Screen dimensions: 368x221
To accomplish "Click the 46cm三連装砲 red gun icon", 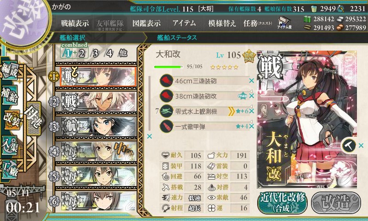I will pos(167,81).
